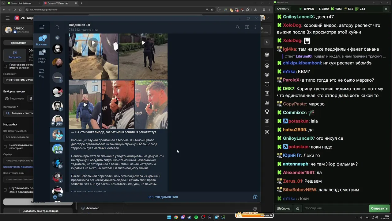This screenshot has width=392, height=221.
Task: Click the address bar URL
Action: (44, 10)
